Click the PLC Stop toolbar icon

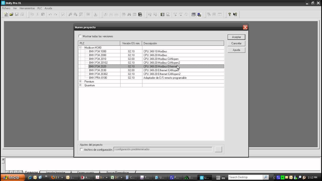[181, 15]
